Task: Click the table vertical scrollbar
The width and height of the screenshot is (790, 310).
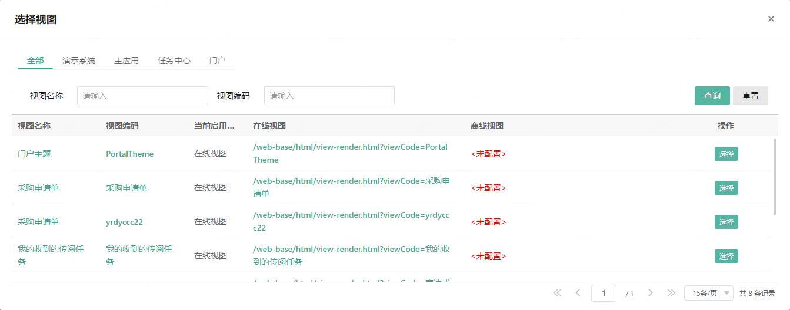Action: pyautogui.click(x=774, y=176)
